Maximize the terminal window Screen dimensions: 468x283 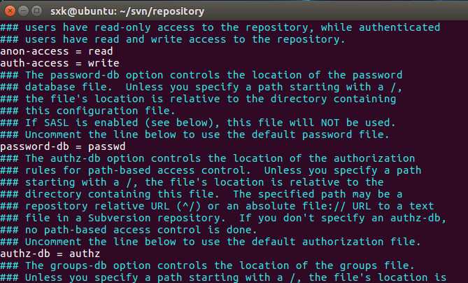pyautogui.click(x=35, y=9)
